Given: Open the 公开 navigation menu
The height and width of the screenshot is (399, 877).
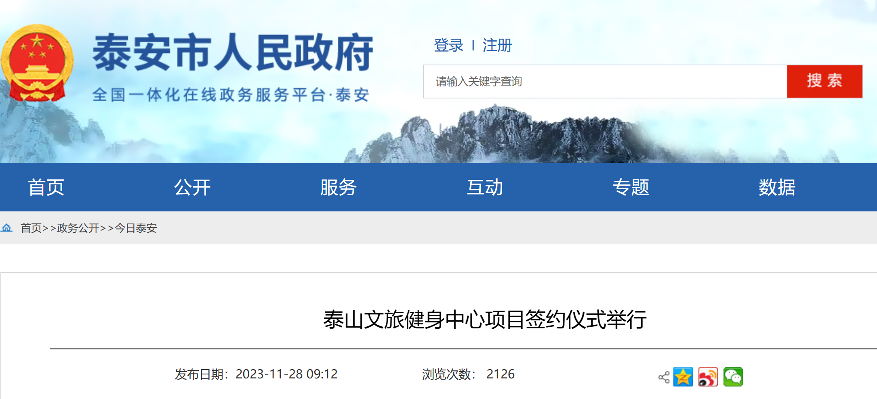Looking at the screenshot, I should 192,187.
